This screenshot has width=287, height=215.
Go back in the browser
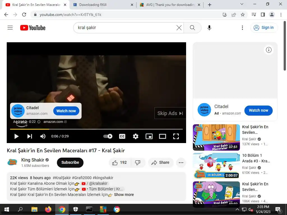click(x=6, y=15)
